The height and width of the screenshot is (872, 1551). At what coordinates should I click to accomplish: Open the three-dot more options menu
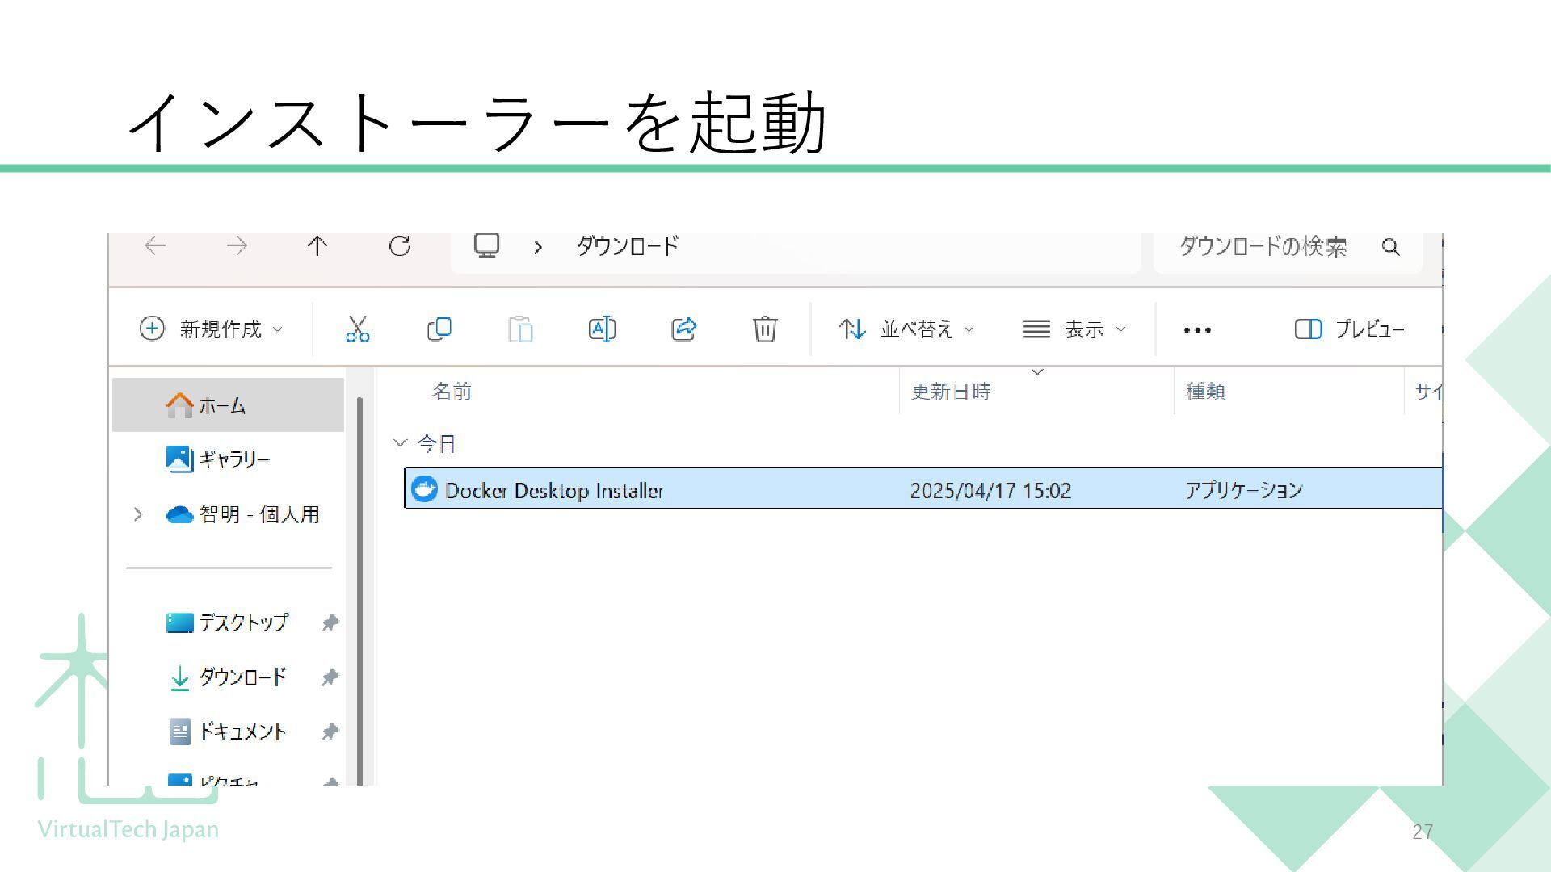[x=1196, y=329]
